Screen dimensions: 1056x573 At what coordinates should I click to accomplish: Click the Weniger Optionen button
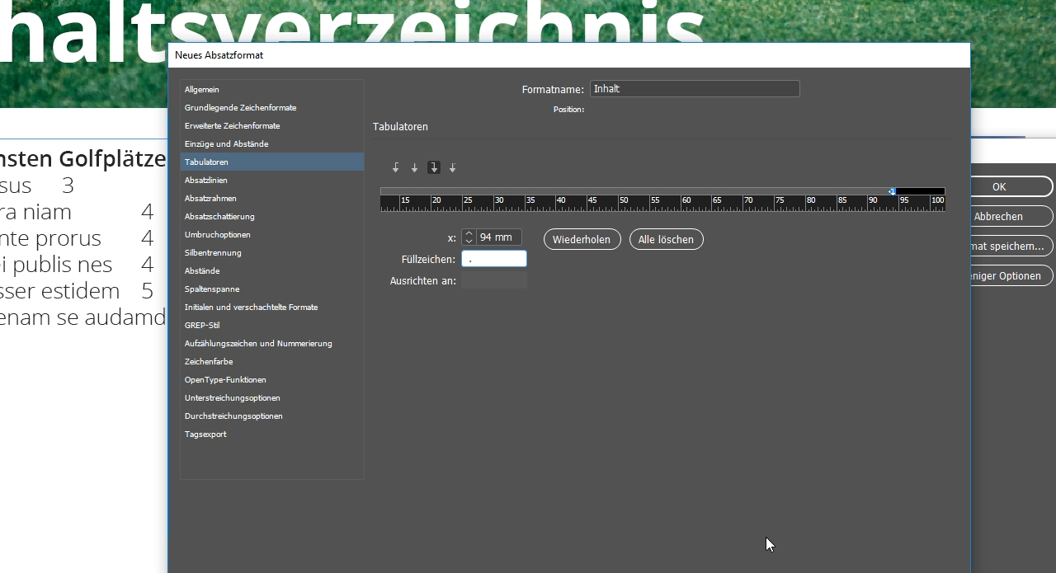click(1011, 275)
